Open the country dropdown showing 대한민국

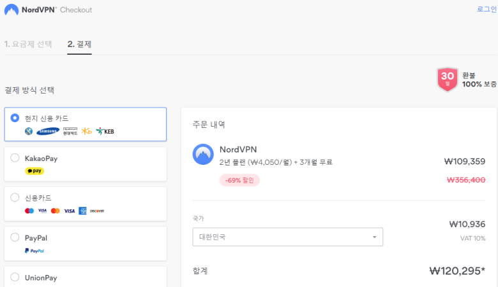coord(287,237)
